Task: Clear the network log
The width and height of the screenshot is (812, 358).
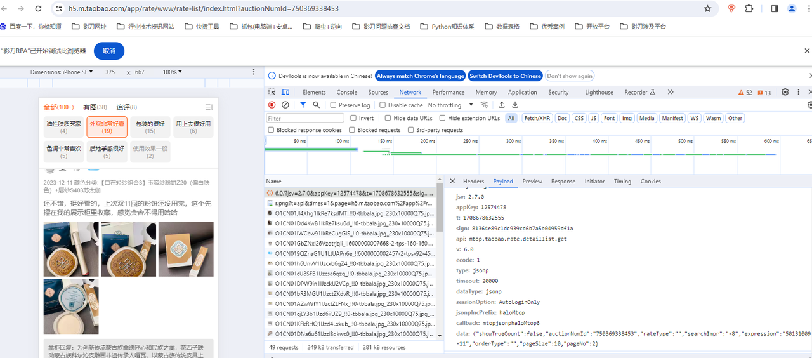Action: [x=285, y=105]
